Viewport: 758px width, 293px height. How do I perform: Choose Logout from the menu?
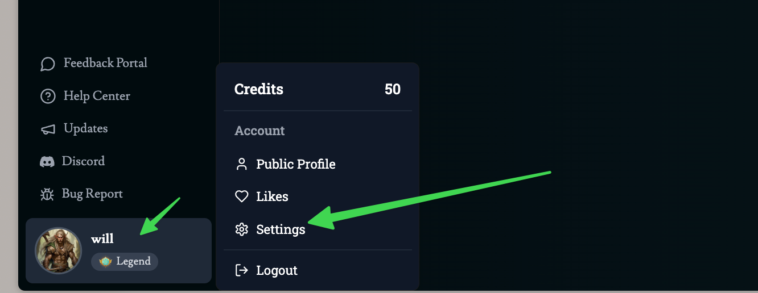pyautogui.click(x=277, y=270)
